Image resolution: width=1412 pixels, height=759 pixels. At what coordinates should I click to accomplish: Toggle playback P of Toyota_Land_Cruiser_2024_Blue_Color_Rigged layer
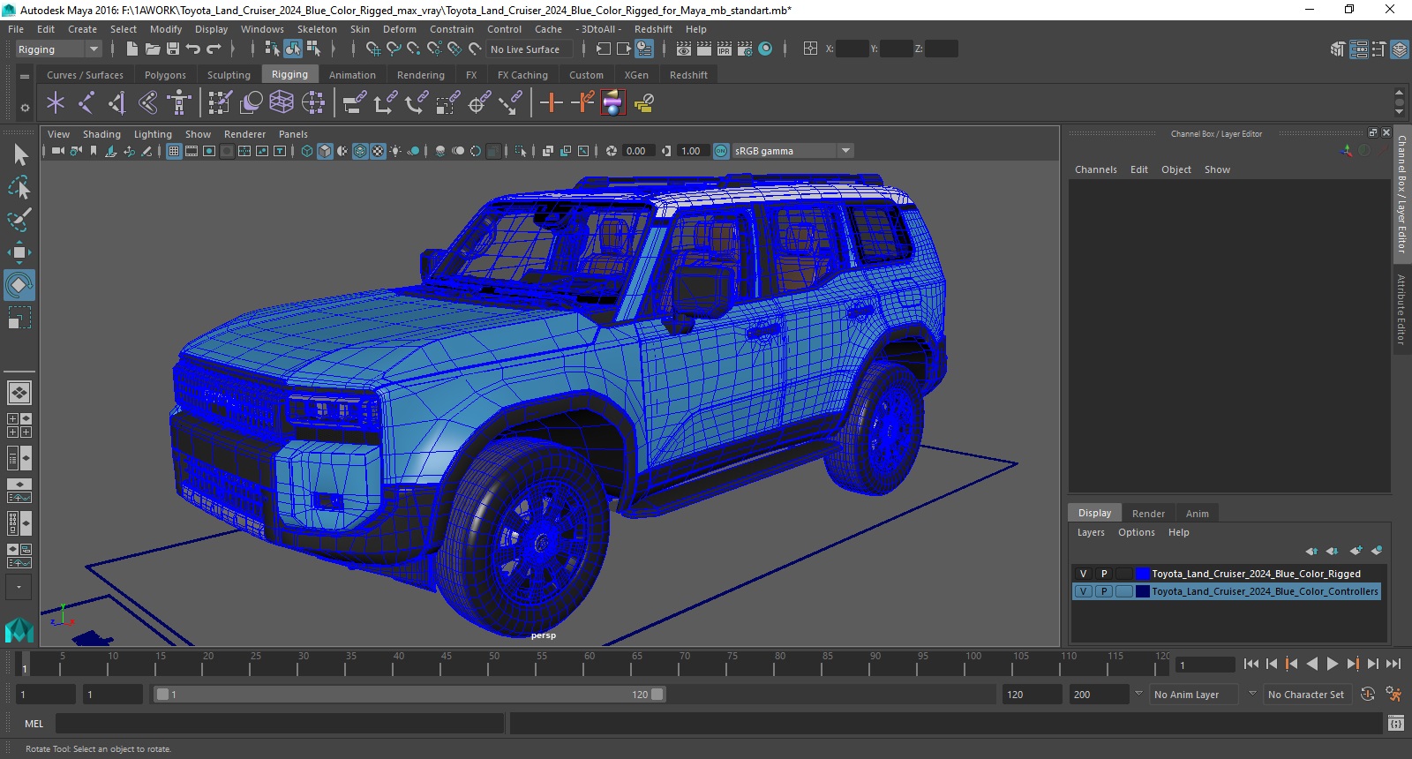coord(1103,574)
